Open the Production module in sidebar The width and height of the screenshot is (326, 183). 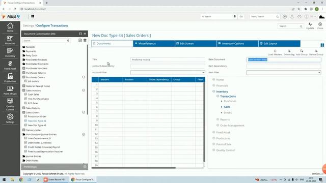pos(10,78)
